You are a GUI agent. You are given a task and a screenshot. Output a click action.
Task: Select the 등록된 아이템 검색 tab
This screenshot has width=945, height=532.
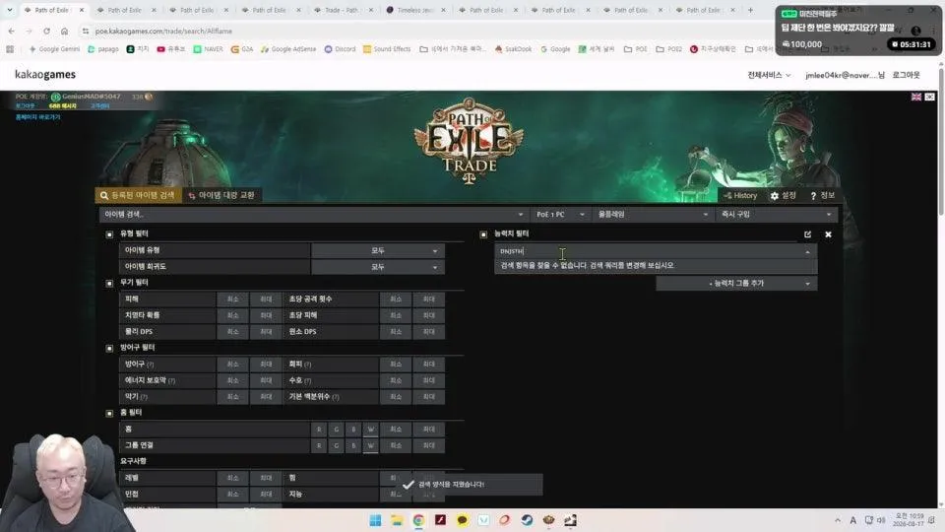click(138, 195)
